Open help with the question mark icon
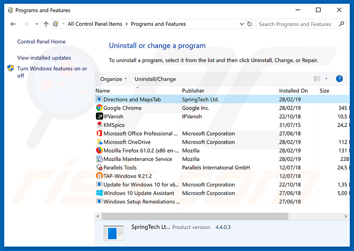Screen dimensions: 354x251 [339, 79]
